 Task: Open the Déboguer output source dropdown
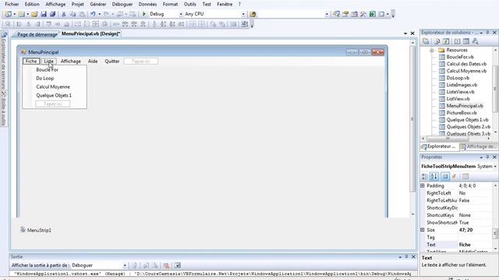(125, 265)
